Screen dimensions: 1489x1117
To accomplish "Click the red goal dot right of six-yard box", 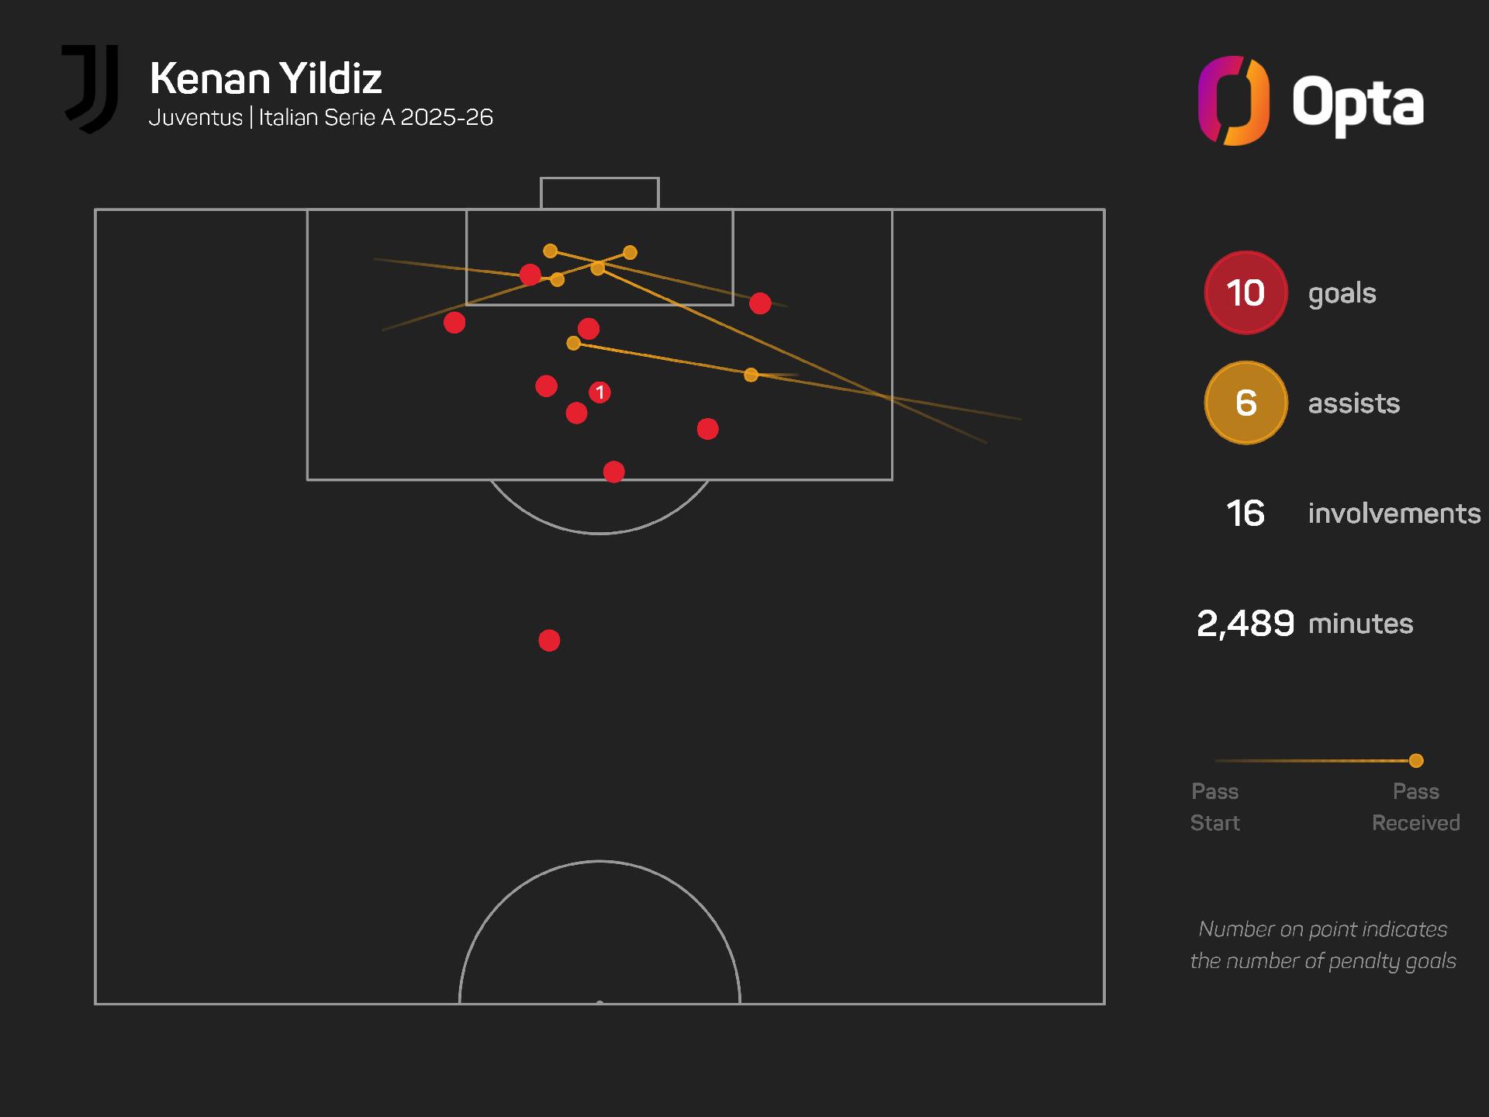I will [760, 303].
